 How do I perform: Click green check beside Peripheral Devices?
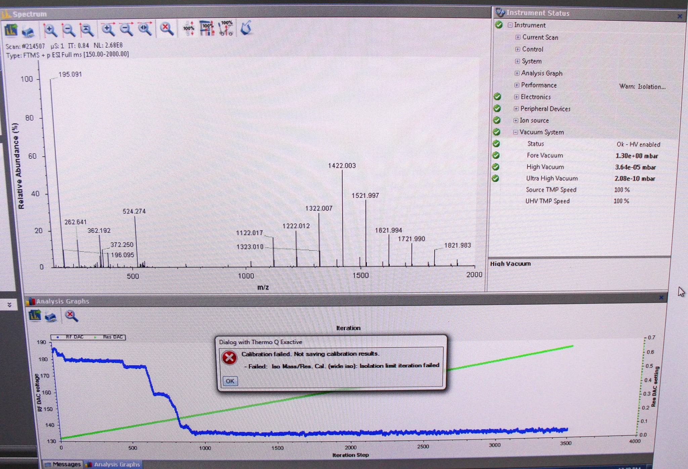(x=497, y=109)
